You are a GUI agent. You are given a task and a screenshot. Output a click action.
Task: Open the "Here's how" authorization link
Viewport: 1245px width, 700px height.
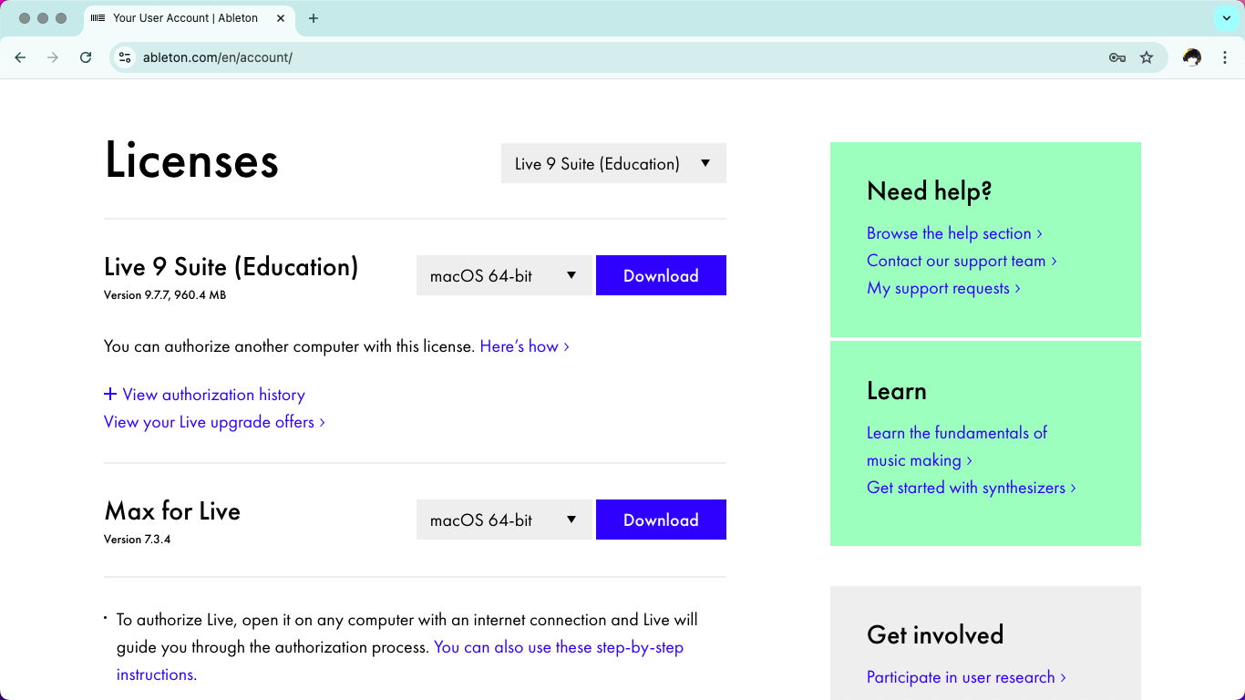point(525,346)
